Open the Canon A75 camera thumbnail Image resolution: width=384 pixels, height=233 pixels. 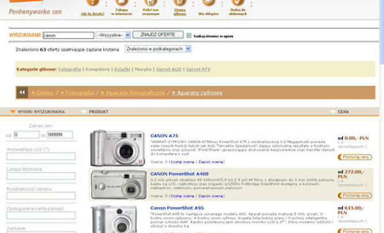pos(118,148)
